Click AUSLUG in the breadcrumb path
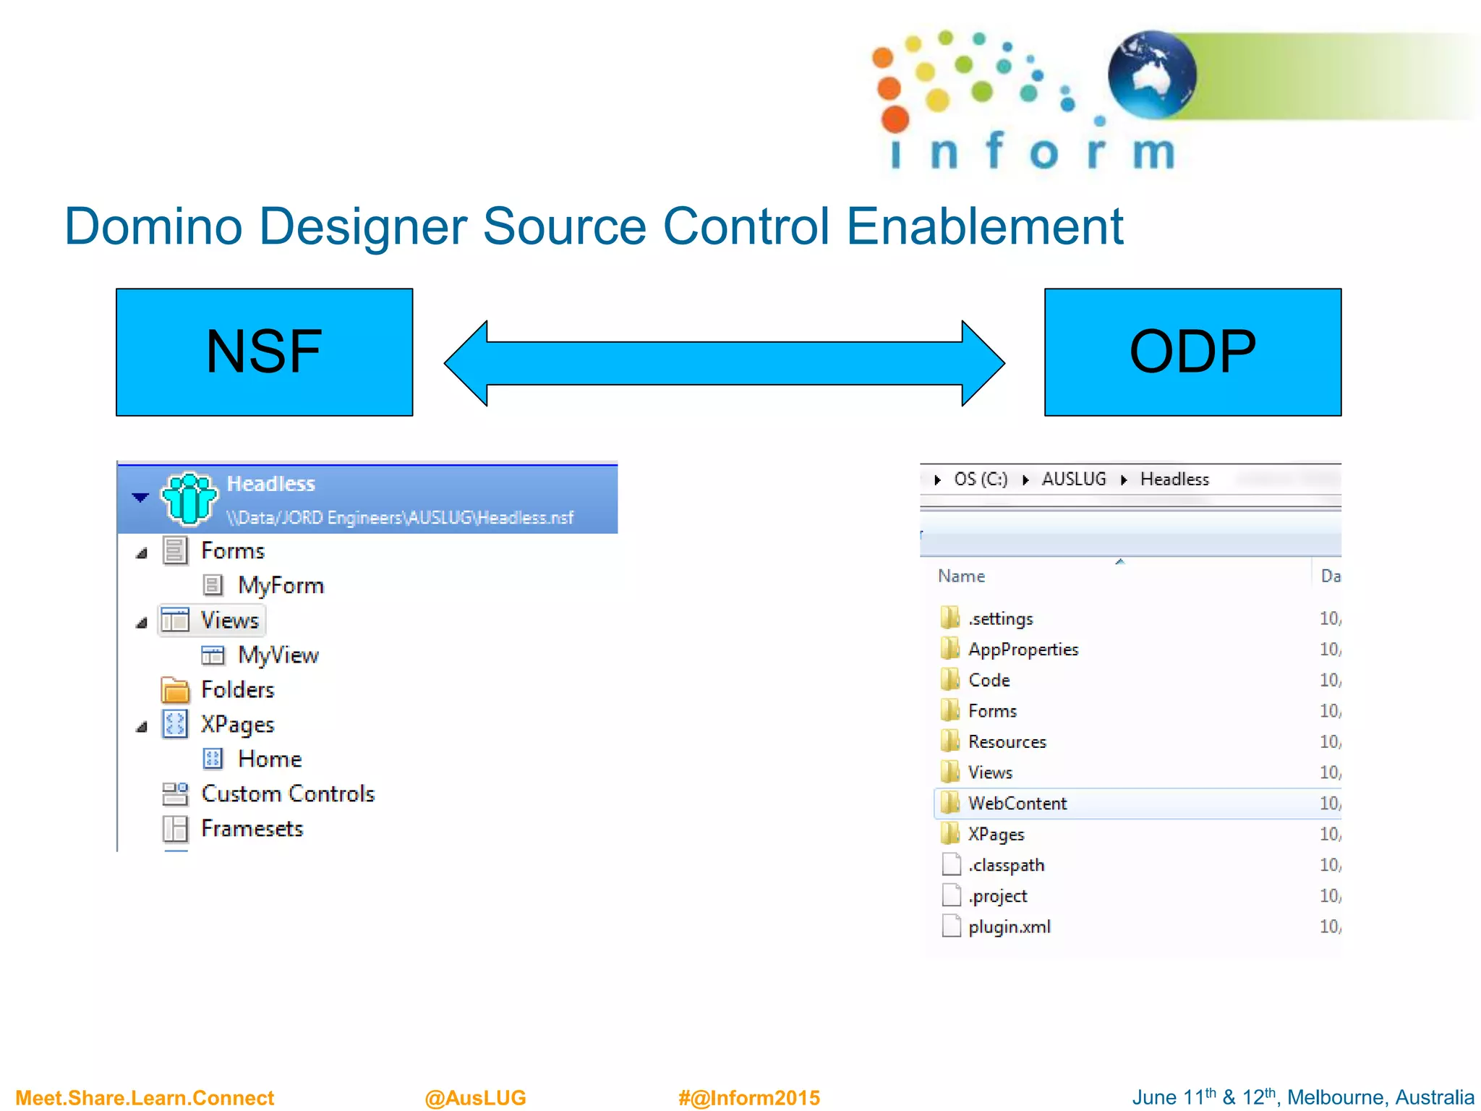The height and width of the screenshot is (1111, 1481). tap(1073, 479)
